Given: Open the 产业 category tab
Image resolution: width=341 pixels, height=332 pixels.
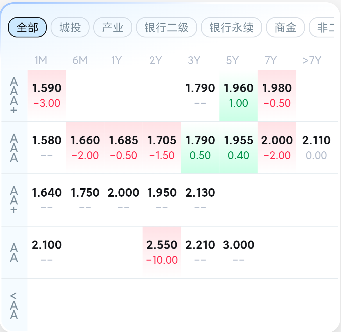Looking at the screenshot, I should click(x=113, y=28).
